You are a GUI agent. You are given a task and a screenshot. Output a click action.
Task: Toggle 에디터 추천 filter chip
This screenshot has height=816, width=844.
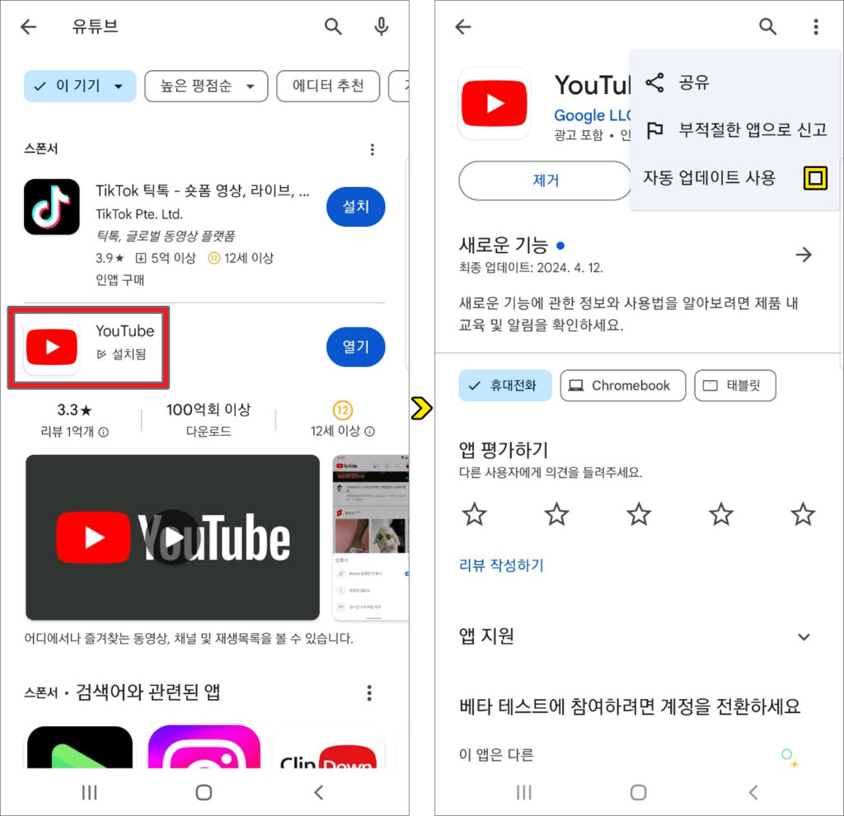click(328, 86)
